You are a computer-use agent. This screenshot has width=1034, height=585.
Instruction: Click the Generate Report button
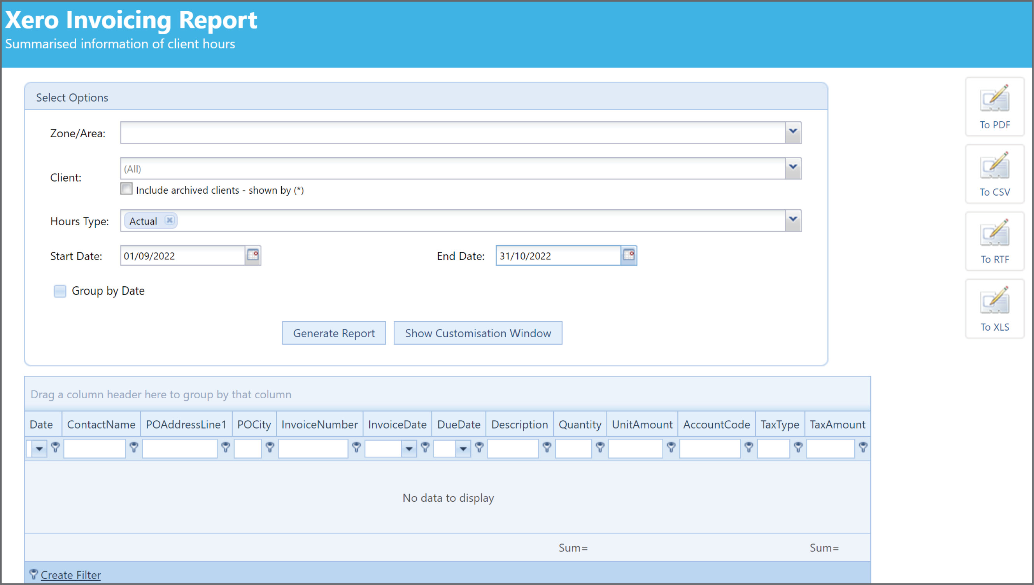(x=334, y=333)
